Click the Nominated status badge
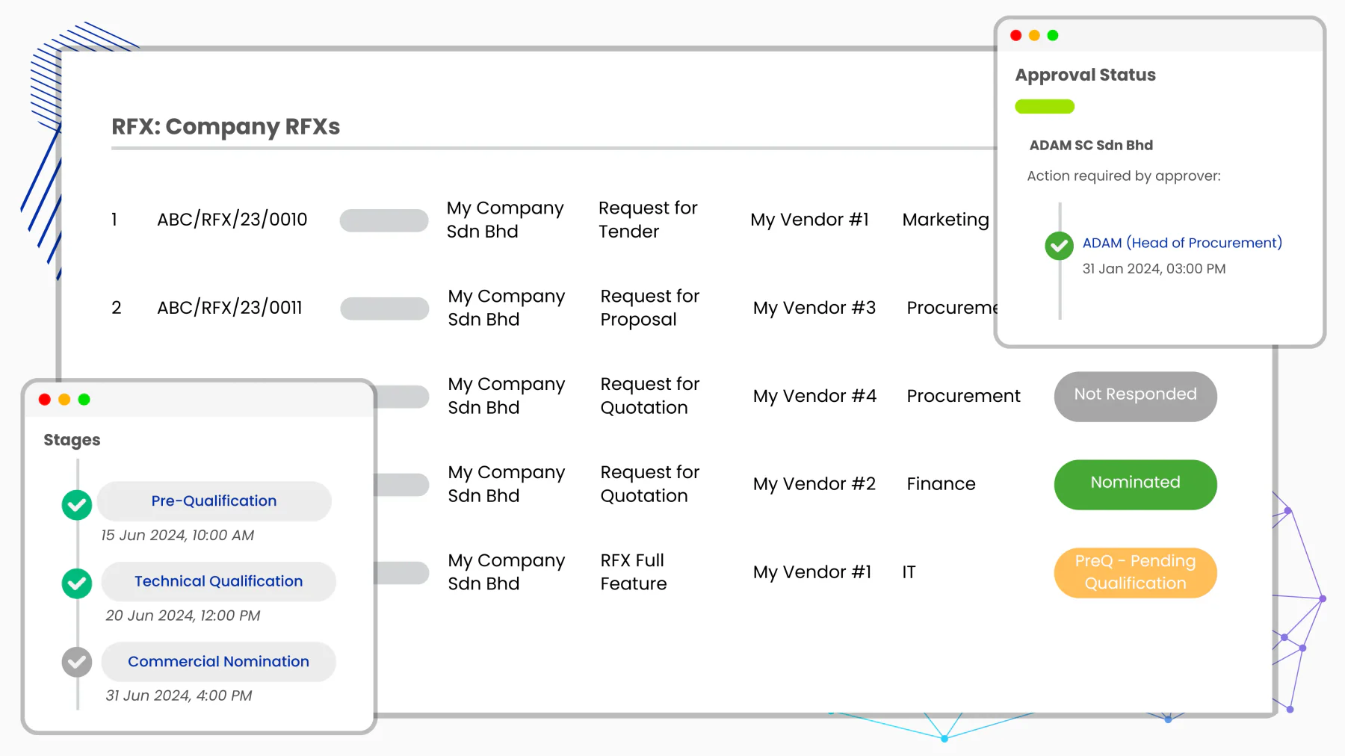Viewport: 1345px width, 756px height. tap(1135, 484)
